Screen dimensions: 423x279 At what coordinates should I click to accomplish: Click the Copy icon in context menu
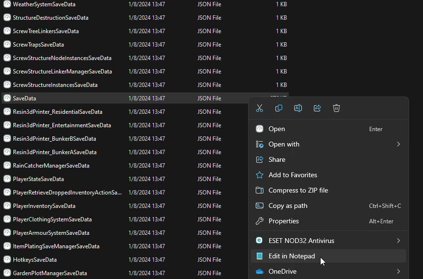pyautogui.click(x=279, y=108)
